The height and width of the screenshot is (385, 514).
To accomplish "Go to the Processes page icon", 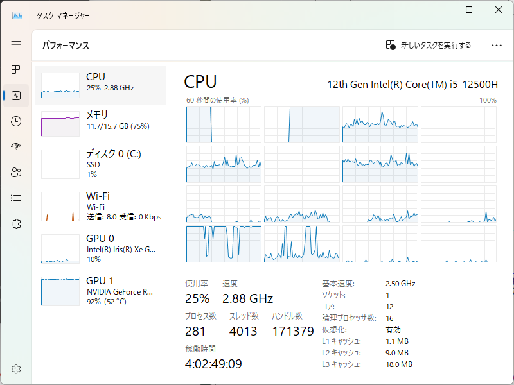I will [x=16, y=69].
